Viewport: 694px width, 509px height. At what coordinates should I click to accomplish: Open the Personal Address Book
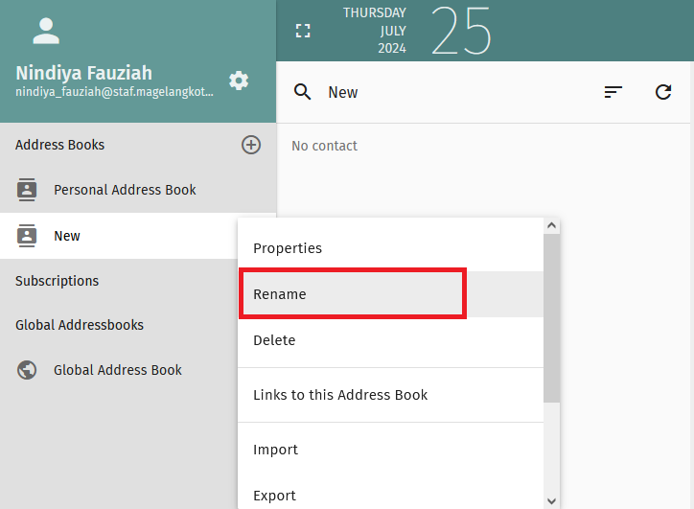125,190
